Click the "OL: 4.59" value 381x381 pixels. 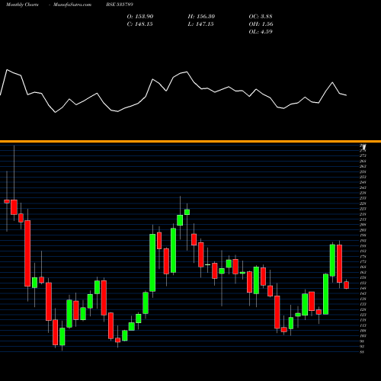[x=261, y=32]
